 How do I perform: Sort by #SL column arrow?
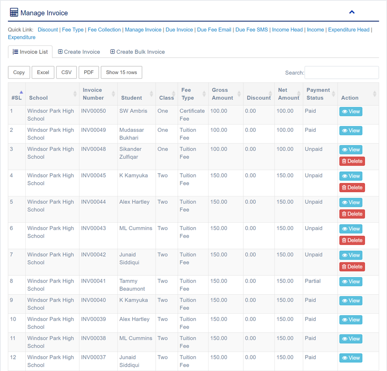click(21, 92)
